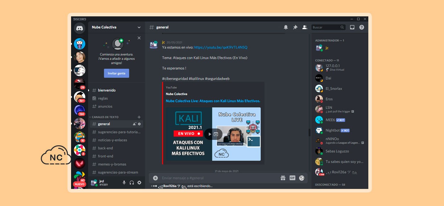
Task: Create a channel with the plus icon beside CANALES DE TEXTO
Action: point(139,117)
